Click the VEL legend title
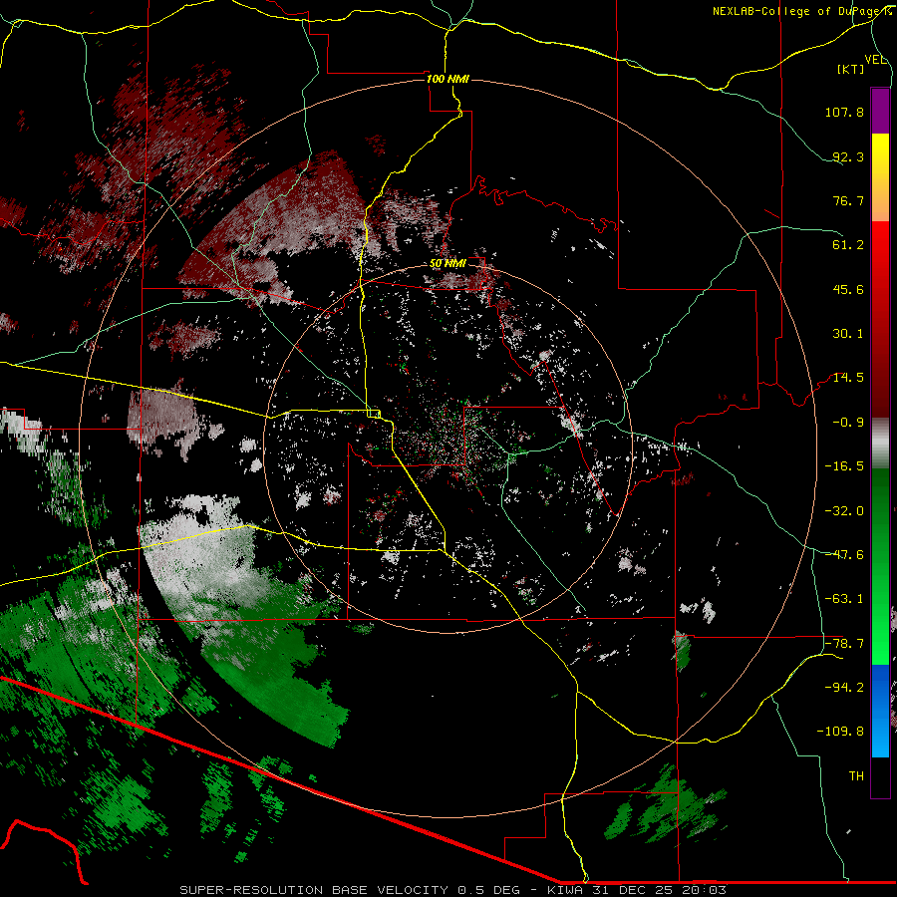Screen dimensions: 897x897 click(875, 60)
